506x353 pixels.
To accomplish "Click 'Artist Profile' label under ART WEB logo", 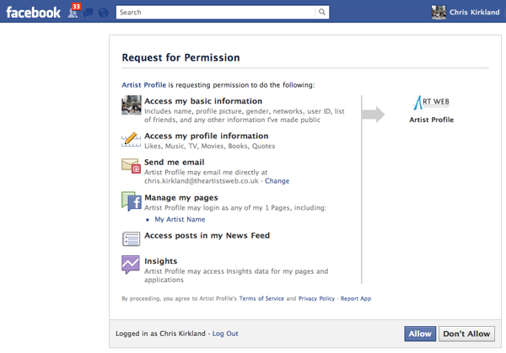I will 431,120.
